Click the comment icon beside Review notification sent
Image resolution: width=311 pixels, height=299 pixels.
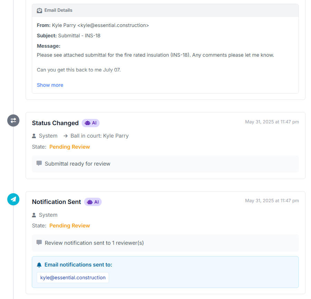tap(39, 242)
